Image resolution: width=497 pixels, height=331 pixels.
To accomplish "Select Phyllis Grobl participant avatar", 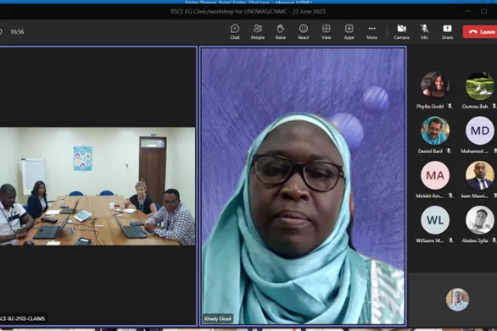I will tap(435, 86).
